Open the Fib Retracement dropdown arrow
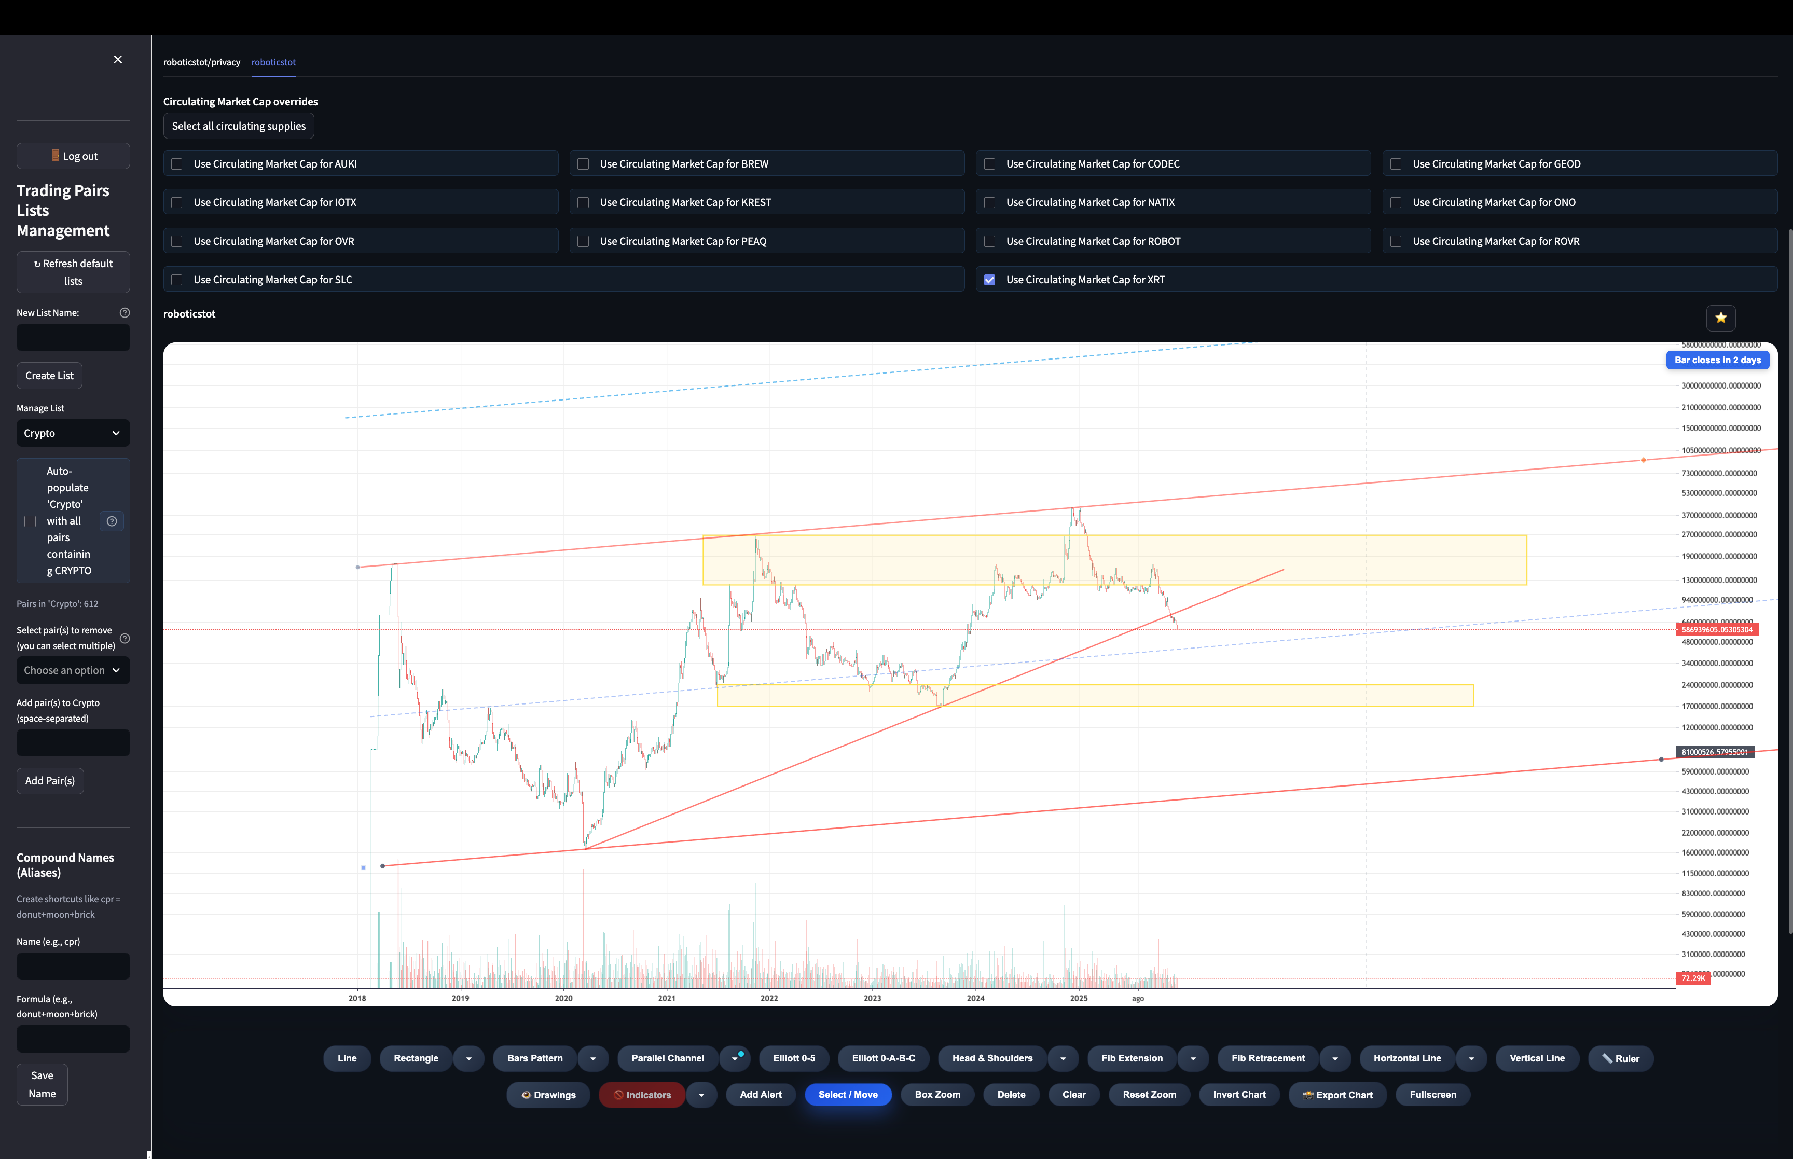Image resolution: width=1793 pixels, height=1159 pixels. click(x=1335, y=1058)
